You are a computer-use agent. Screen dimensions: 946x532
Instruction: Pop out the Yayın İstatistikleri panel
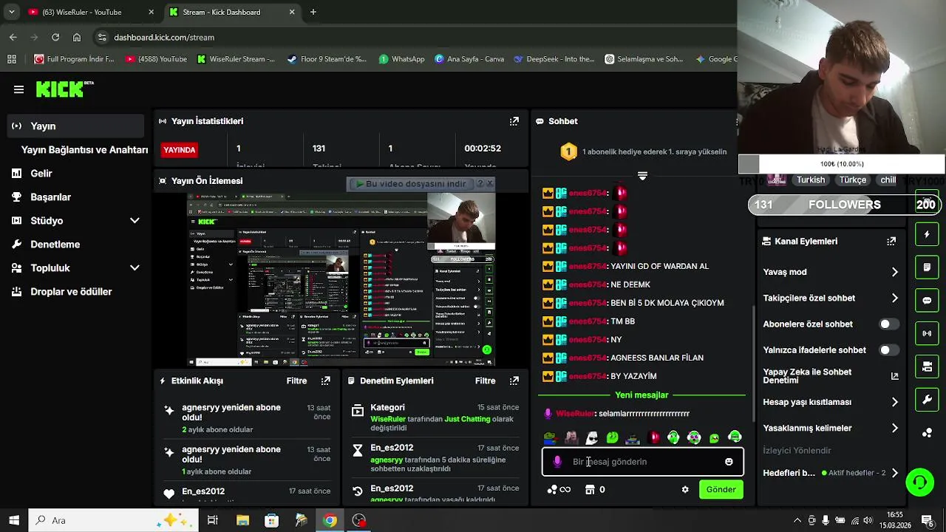pyautogui.click(x=514, y=121)
